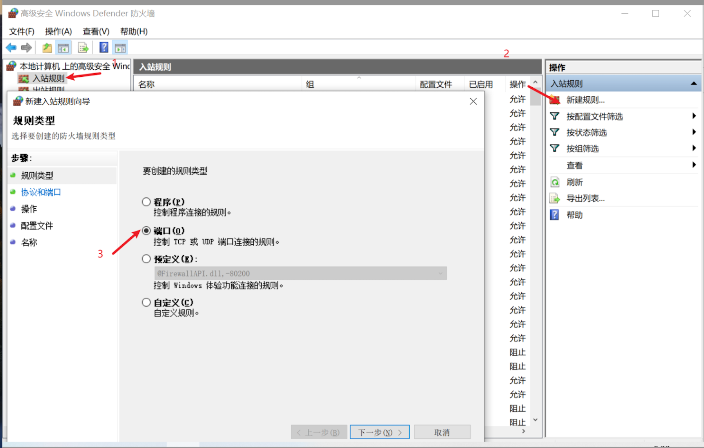Click 刷新 action link
Image resolution: width=704 pixels, height=448 pixels.
point(574,182)
